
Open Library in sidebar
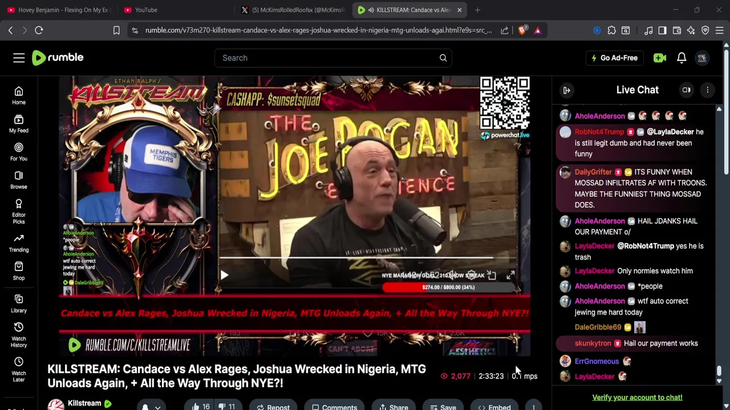(x=19, y=304)
